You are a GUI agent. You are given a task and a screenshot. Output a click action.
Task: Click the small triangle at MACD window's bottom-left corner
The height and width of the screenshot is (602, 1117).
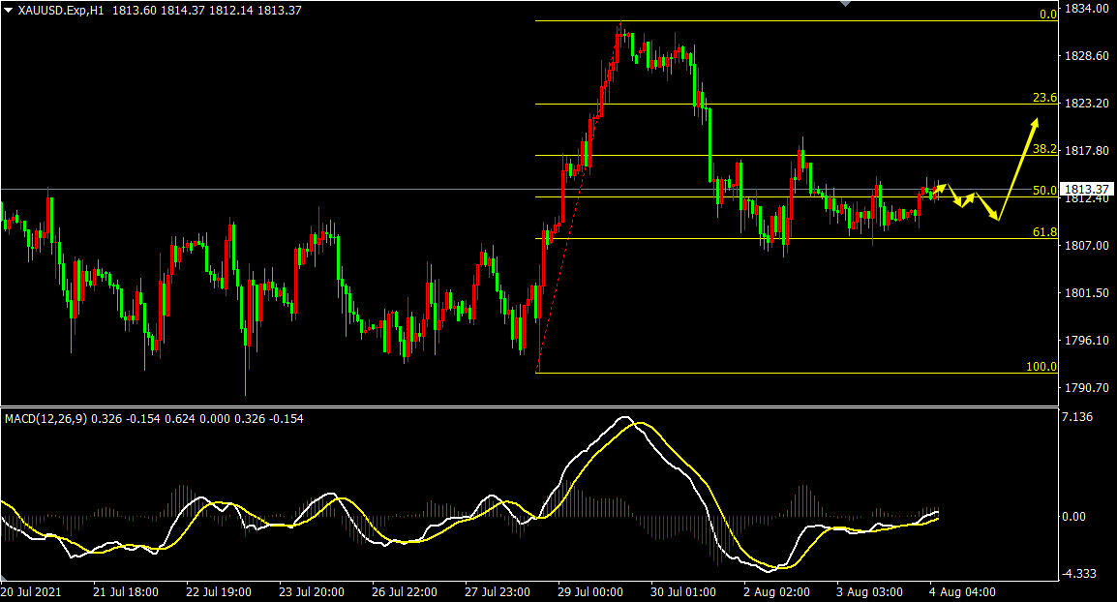[x=5, y=576]
